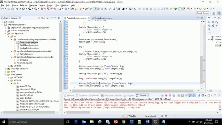Screen dimensions: 222x125
Task: Terminate the Tomcat console with red square
Action: click(x=166, y=95)
